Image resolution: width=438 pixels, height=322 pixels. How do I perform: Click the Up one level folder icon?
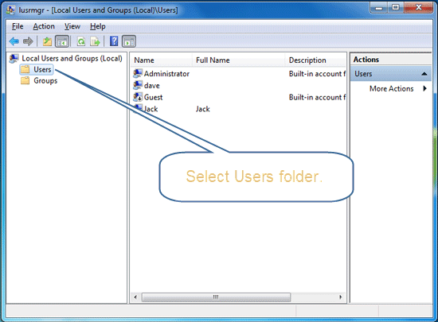click(47, 41)
